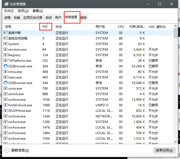The image size is (180, 159).
Task: Click the TXPlatform.exe process icon
Action: [6, 60]
